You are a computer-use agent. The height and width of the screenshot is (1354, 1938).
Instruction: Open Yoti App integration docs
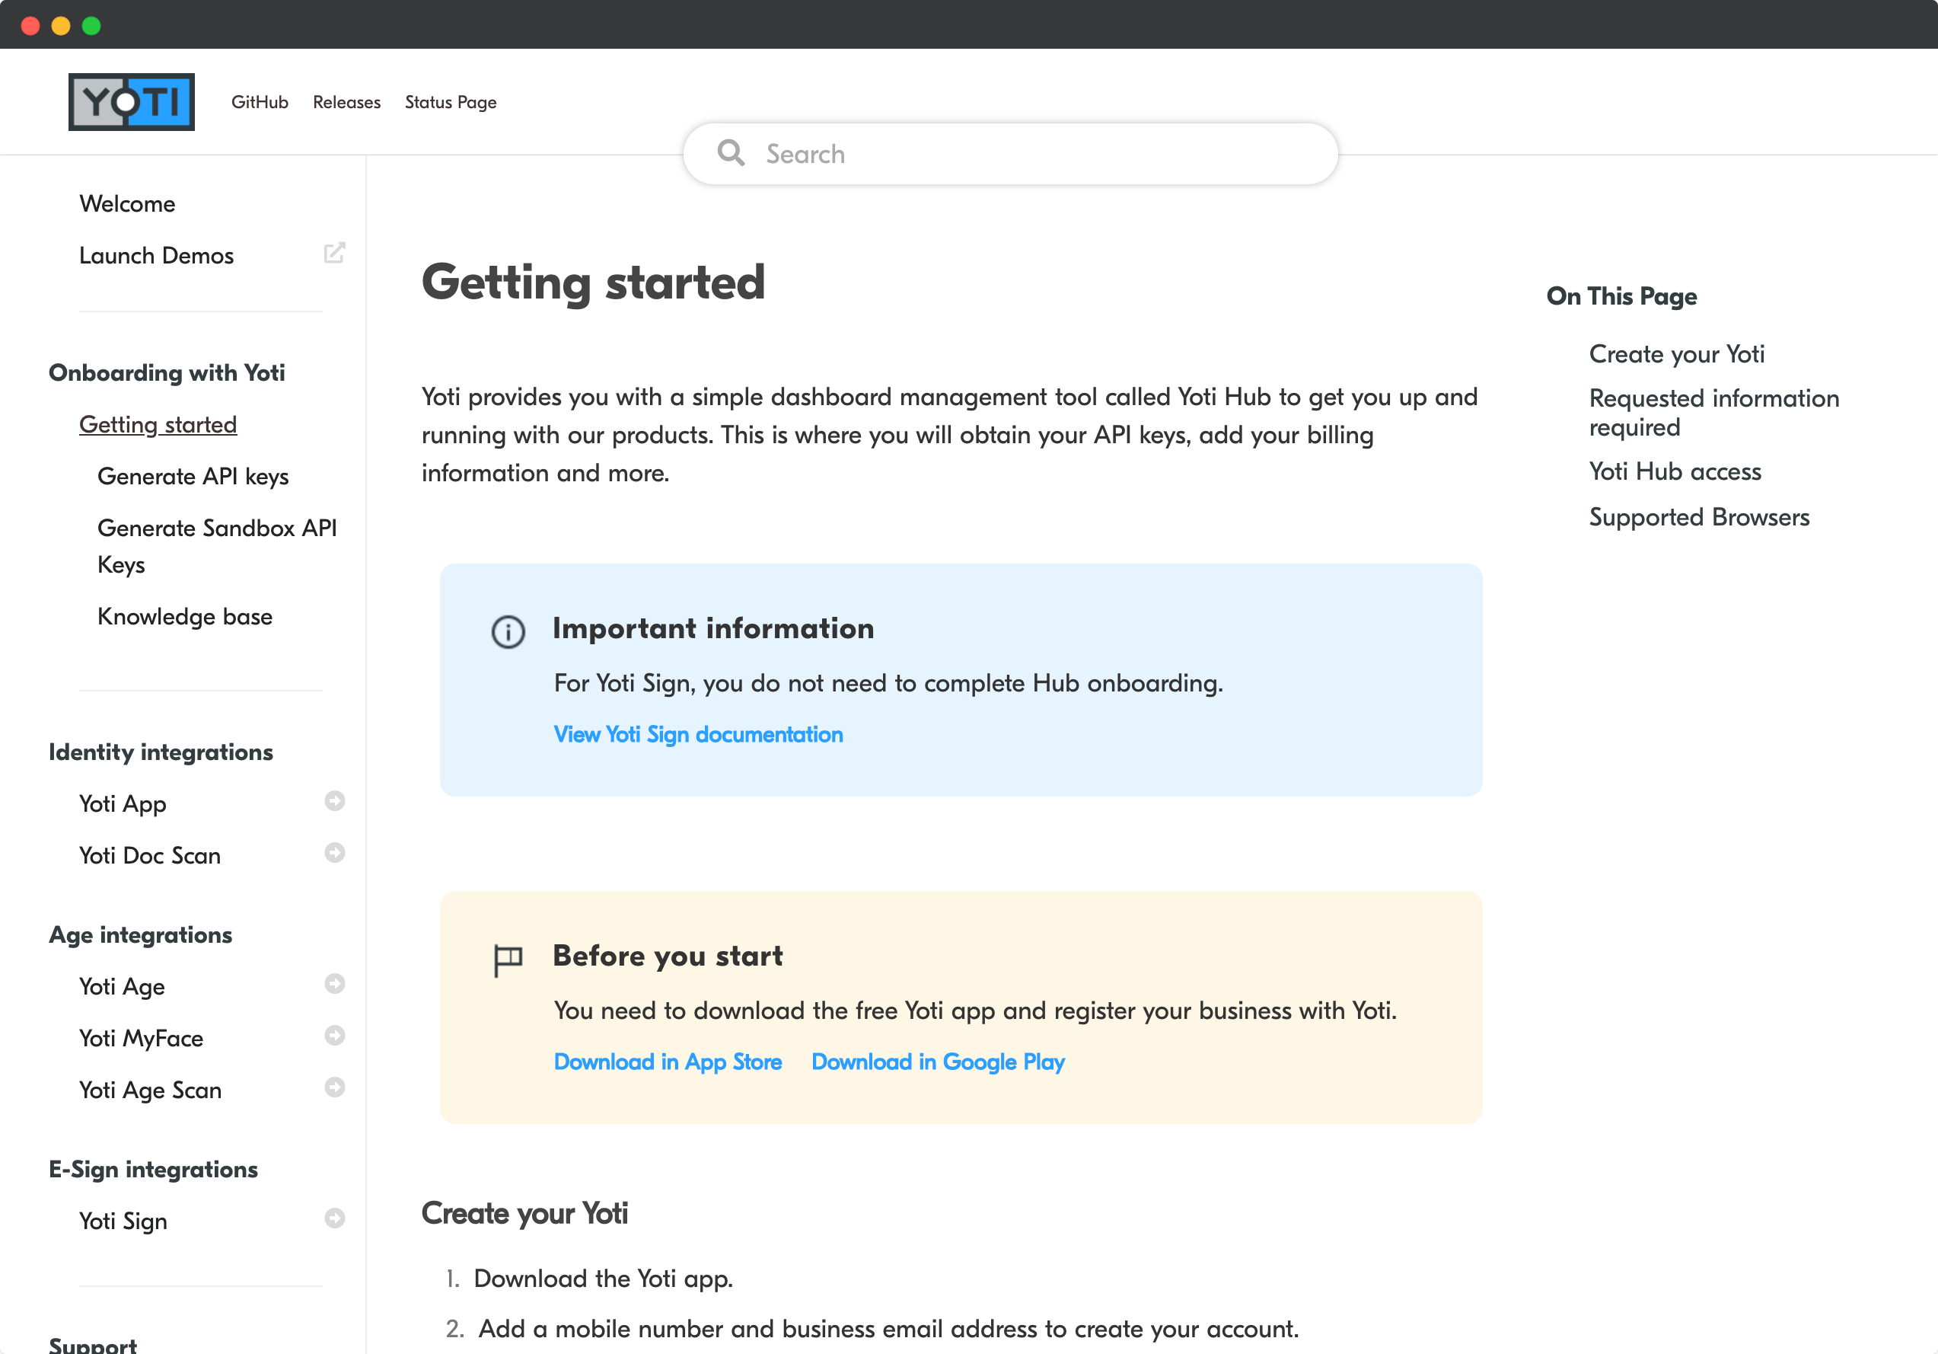pyautogui.click(x=123, y=804)
